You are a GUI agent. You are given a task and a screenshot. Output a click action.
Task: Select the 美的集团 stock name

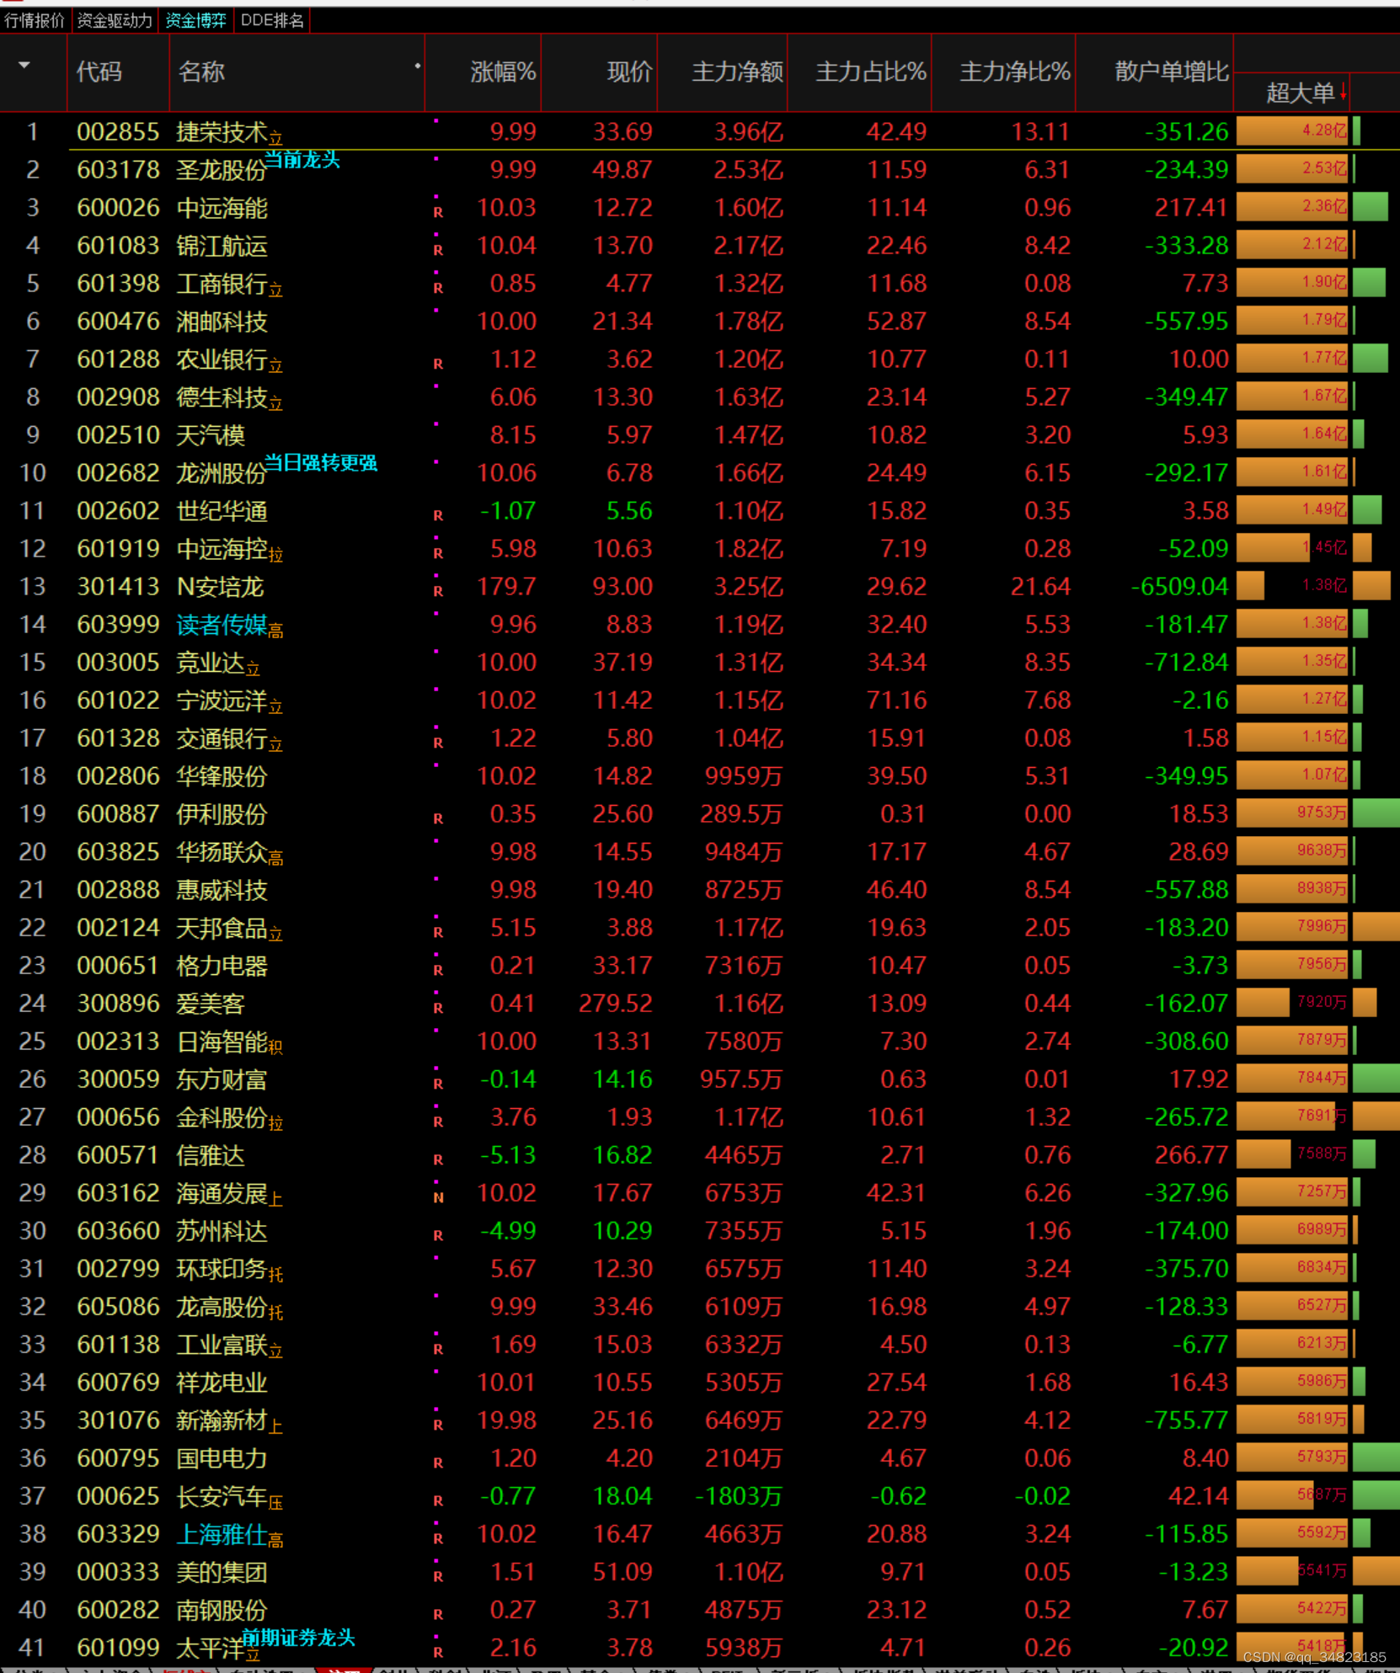(222, 1572)
